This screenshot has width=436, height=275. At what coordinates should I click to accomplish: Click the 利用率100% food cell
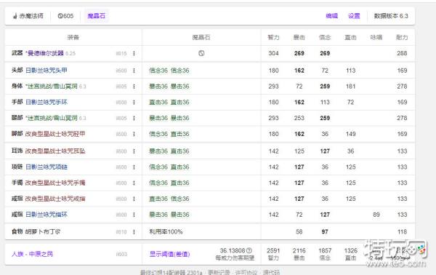(x=166, y=232)
